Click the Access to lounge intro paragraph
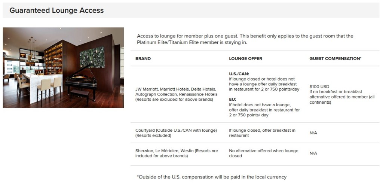383x192 pixels. 245,39
